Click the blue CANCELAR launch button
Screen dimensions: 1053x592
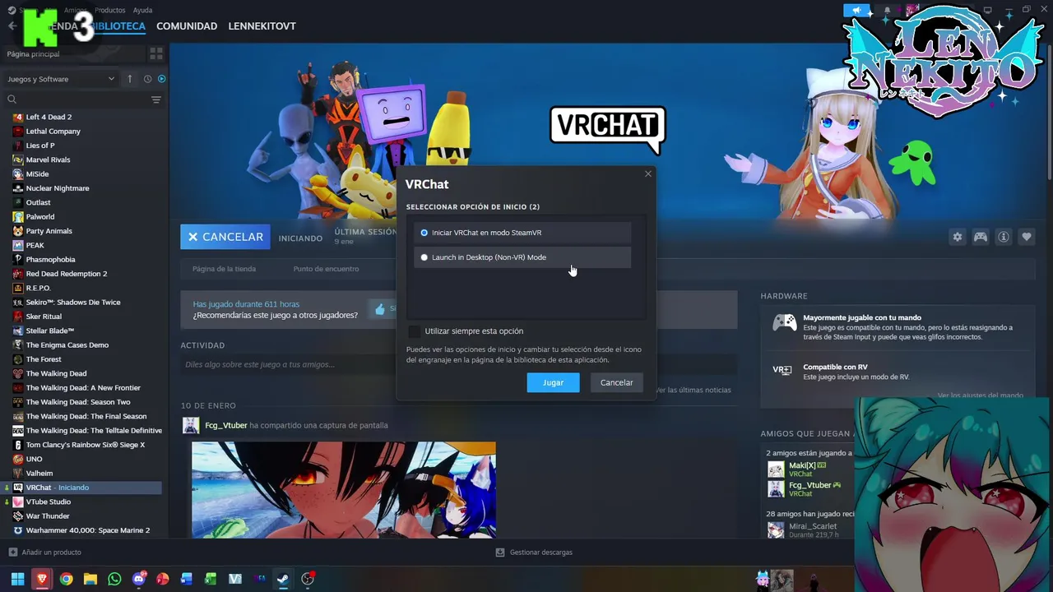point(225,237)
